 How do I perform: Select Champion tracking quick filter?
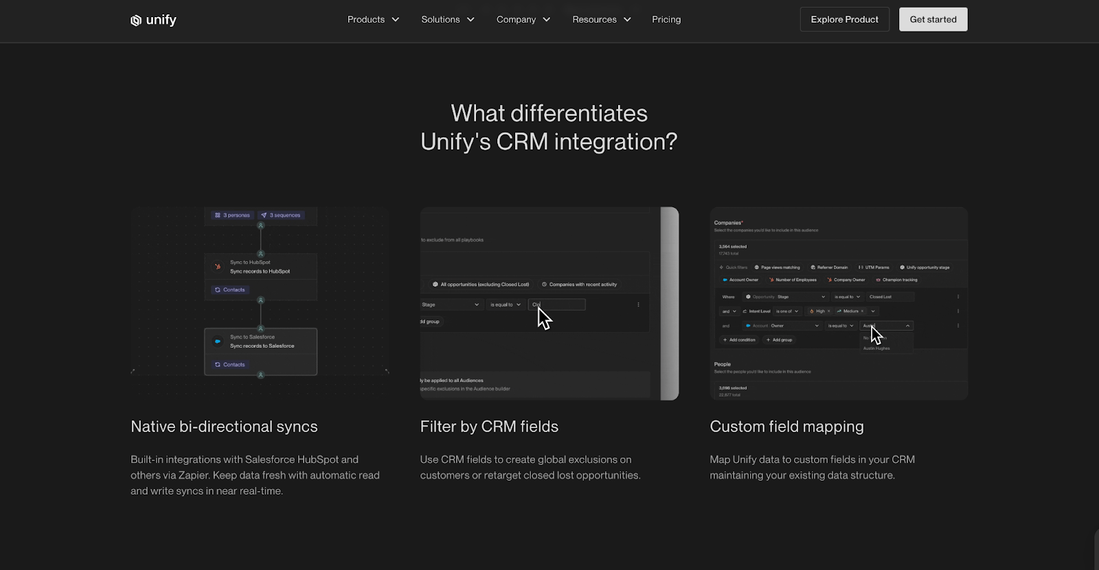pyautogui.click(x=896, y=280)
